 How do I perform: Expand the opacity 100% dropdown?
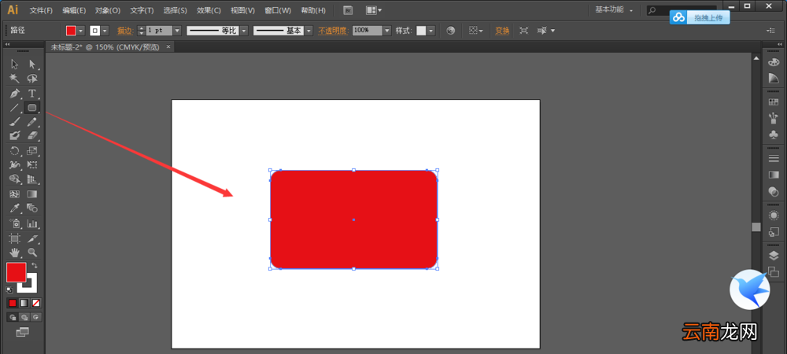click(387, 31)
